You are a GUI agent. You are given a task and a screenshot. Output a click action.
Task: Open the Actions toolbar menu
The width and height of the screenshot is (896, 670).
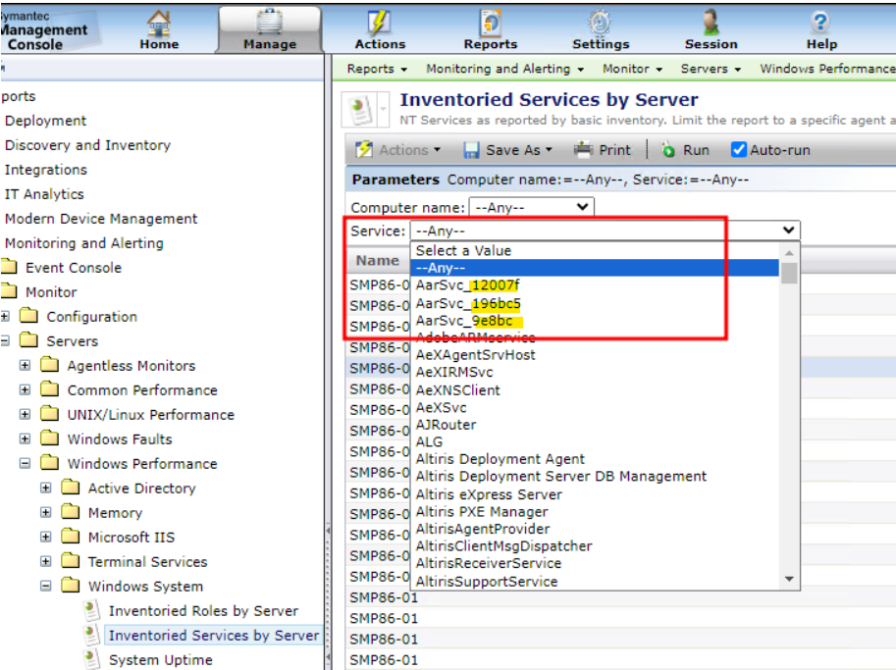point(398,150)
